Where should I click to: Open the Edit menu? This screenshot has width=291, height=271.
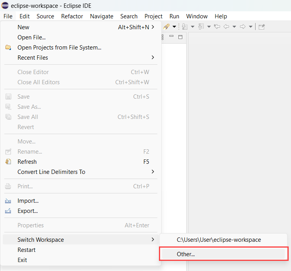(x=25, y=16)
